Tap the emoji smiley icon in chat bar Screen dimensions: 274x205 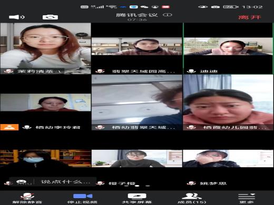22,182
